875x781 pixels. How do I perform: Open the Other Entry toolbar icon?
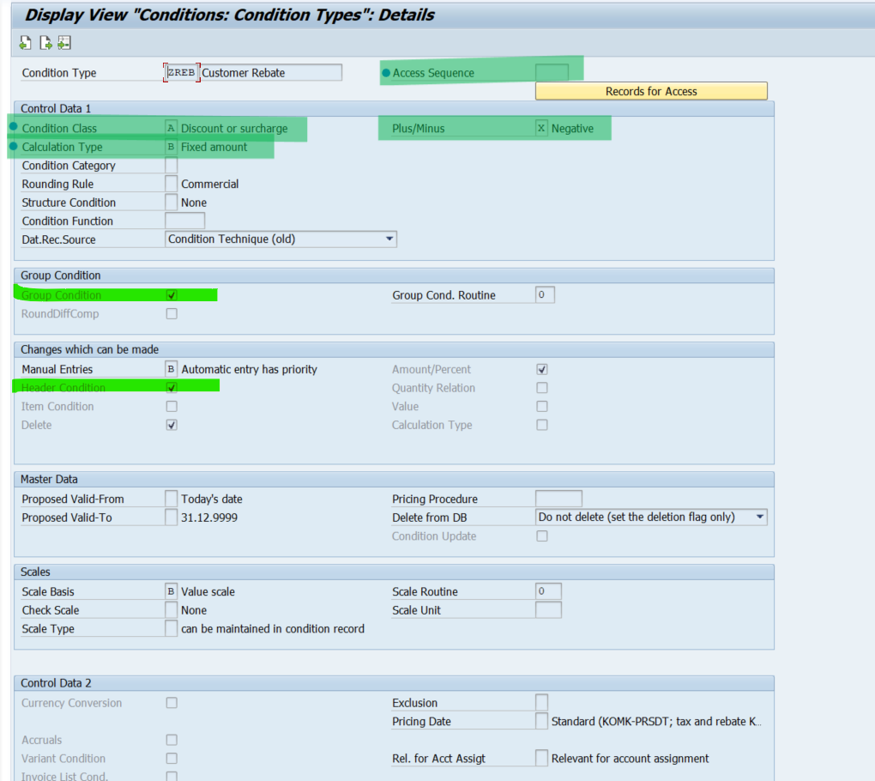[64, 42]
